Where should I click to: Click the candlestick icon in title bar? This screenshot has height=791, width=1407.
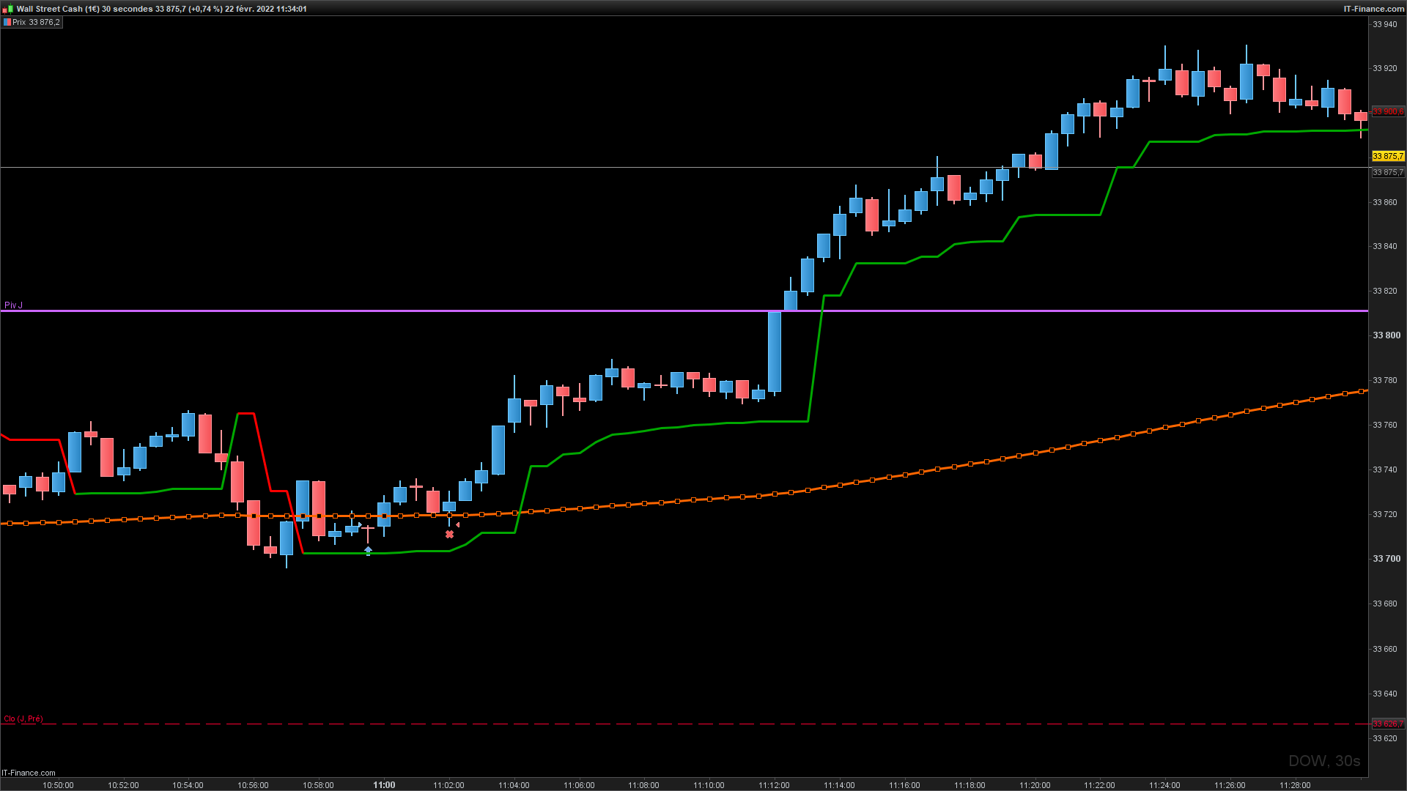pos(7,9)
